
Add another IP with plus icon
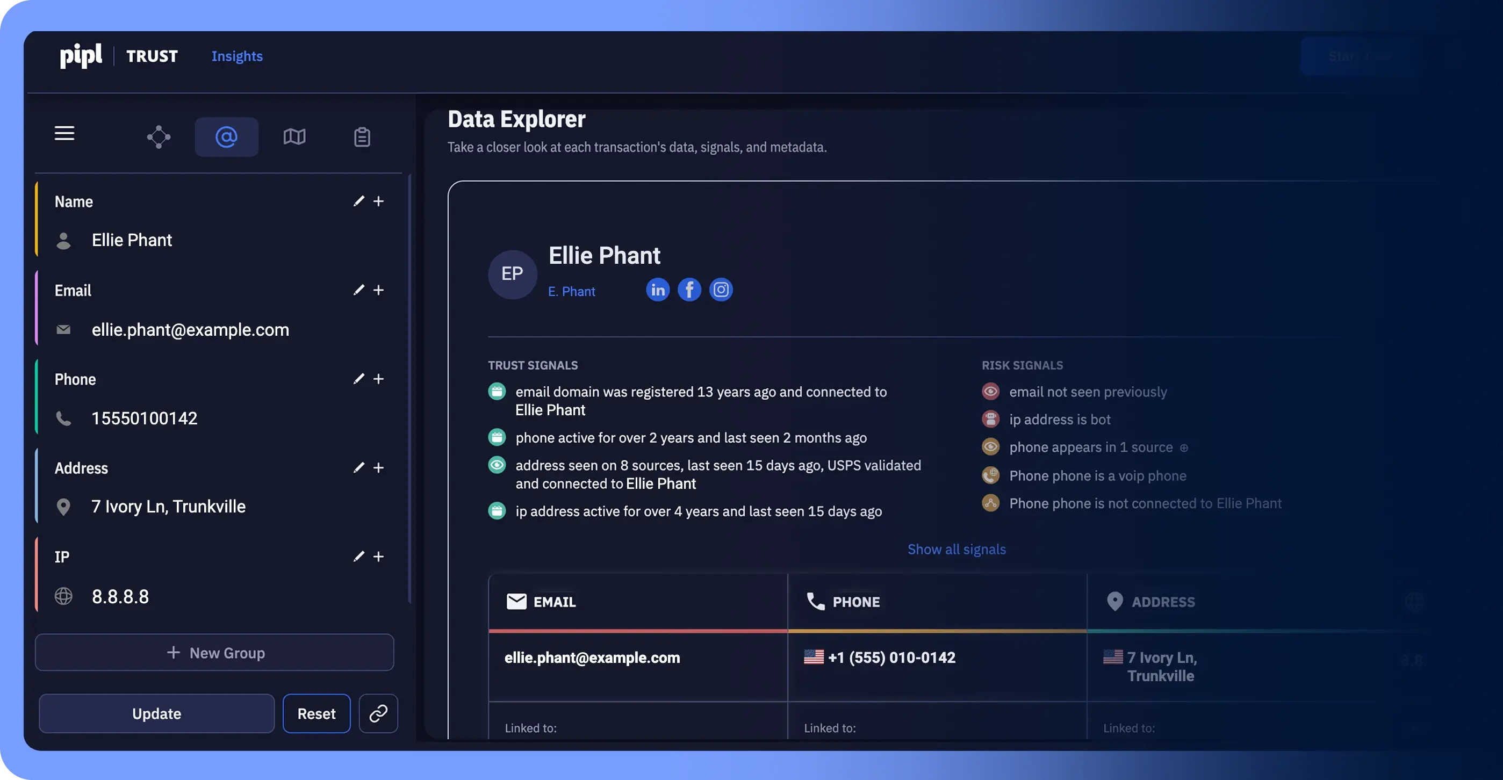pos(379,557)
